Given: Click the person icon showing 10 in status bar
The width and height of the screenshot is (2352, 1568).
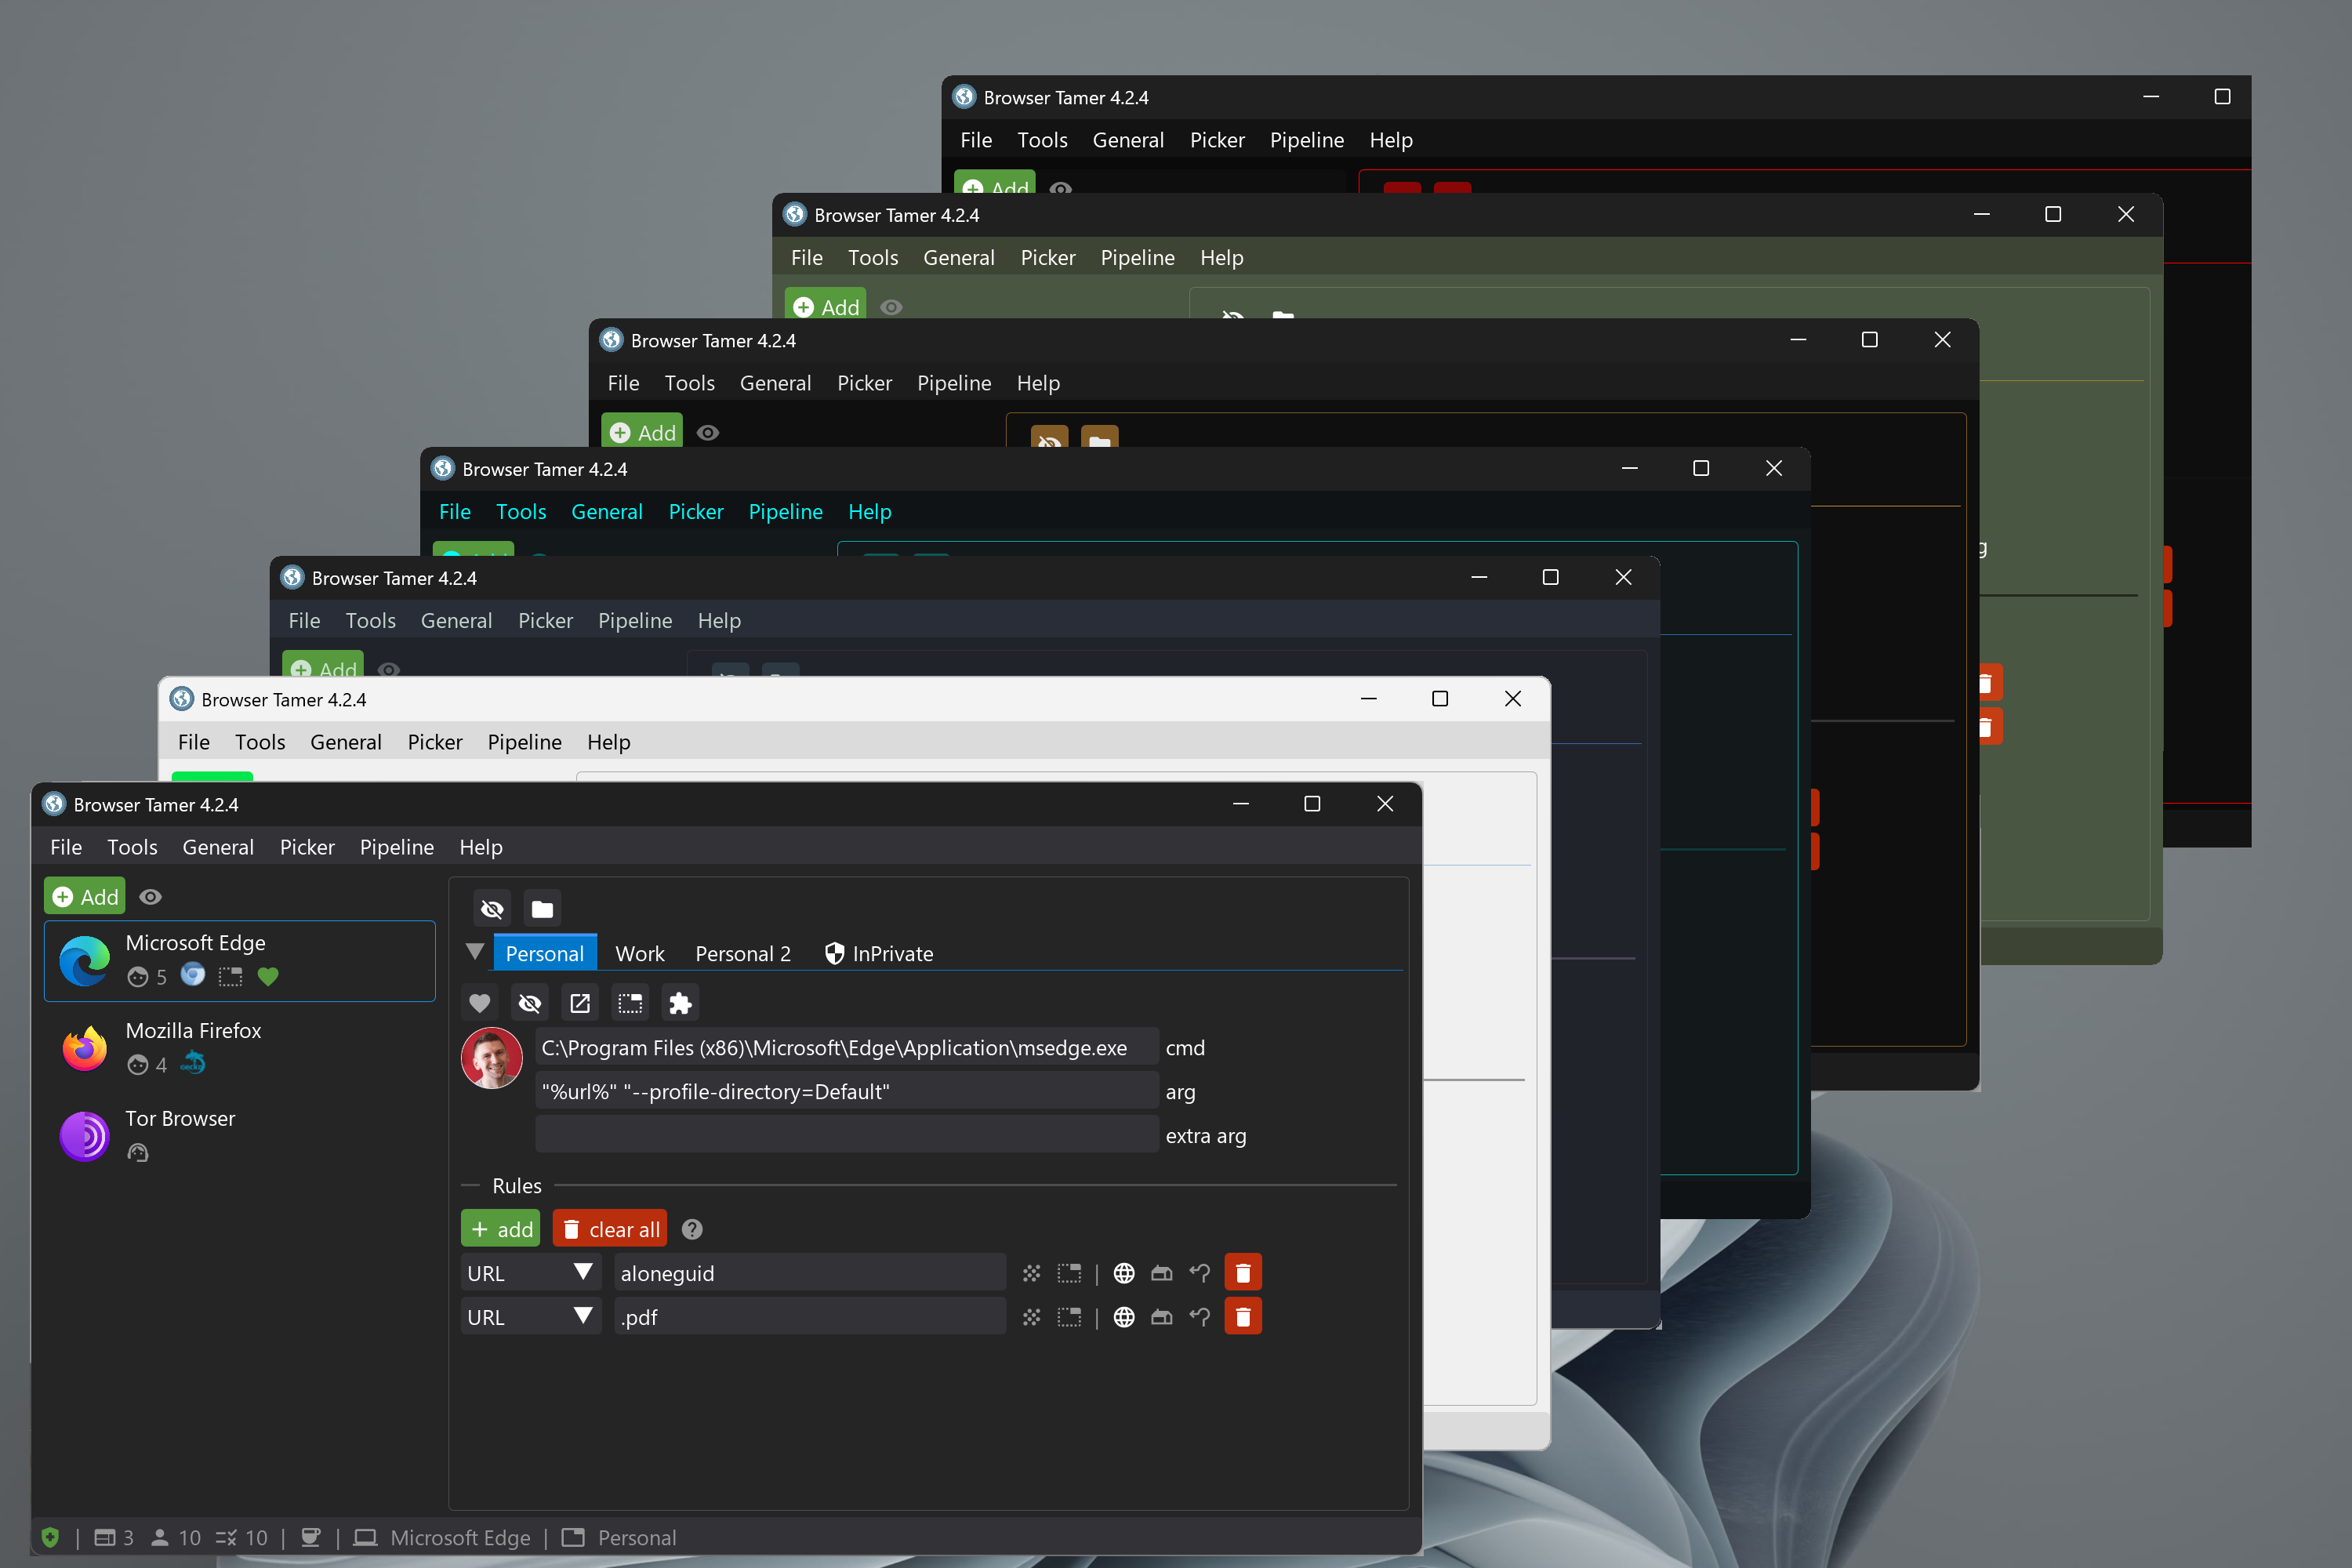Looking at the screenshot, I should 160,1537.
